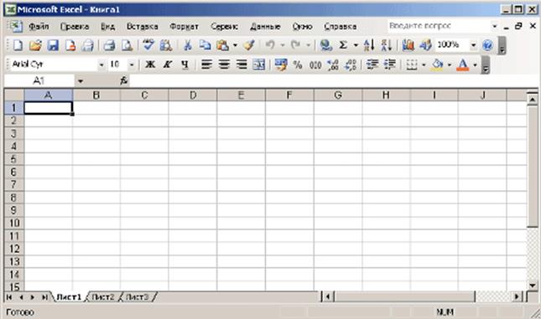The image size is (541, 319).
Task: Toggle underline Ч formatting
Action: click(185, 64)
